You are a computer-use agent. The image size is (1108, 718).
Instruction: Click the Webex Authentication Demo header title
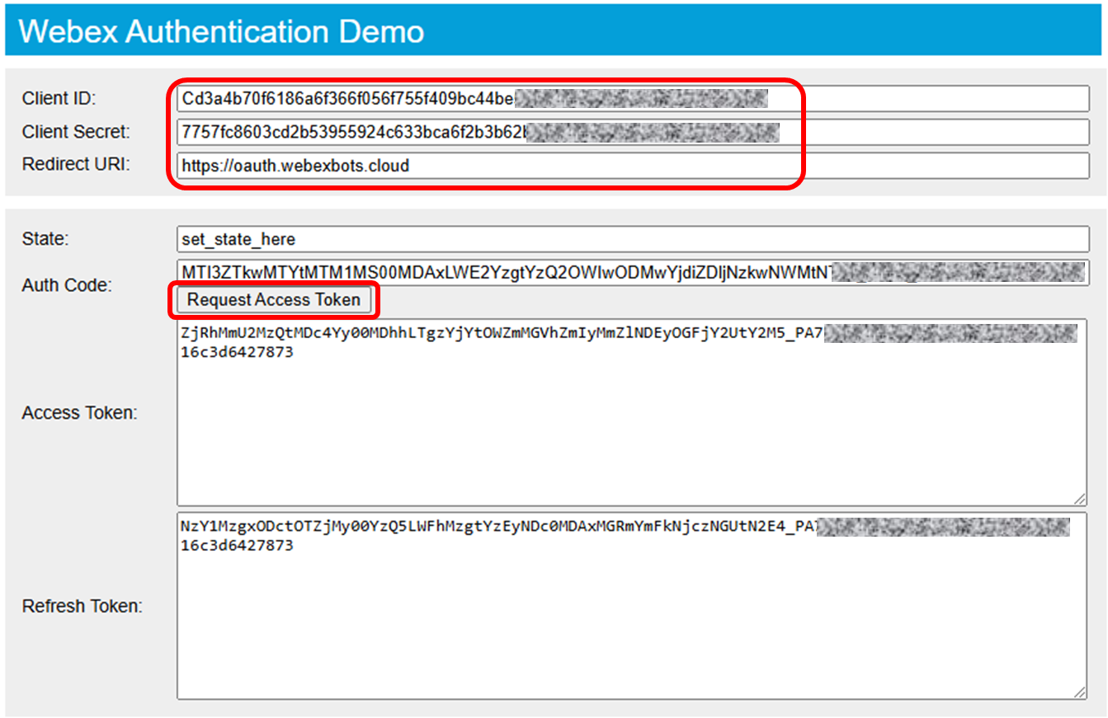tap(221, 32)
